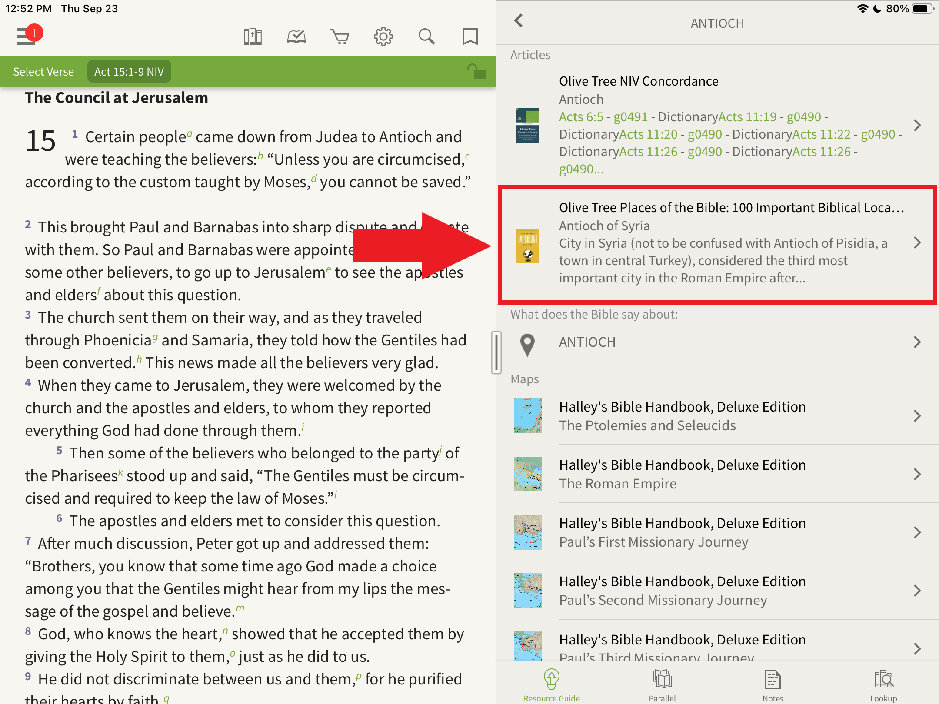Tap the Select Verse button
939x704 pixels.
(x=43, y=72)
